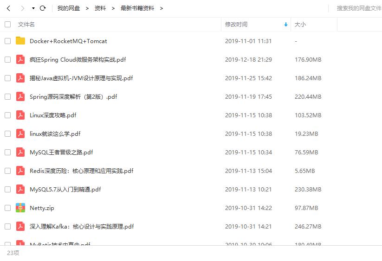Click the size value 220.44MB
Viewport: 382px width, 261px height.
coord(308,97)
